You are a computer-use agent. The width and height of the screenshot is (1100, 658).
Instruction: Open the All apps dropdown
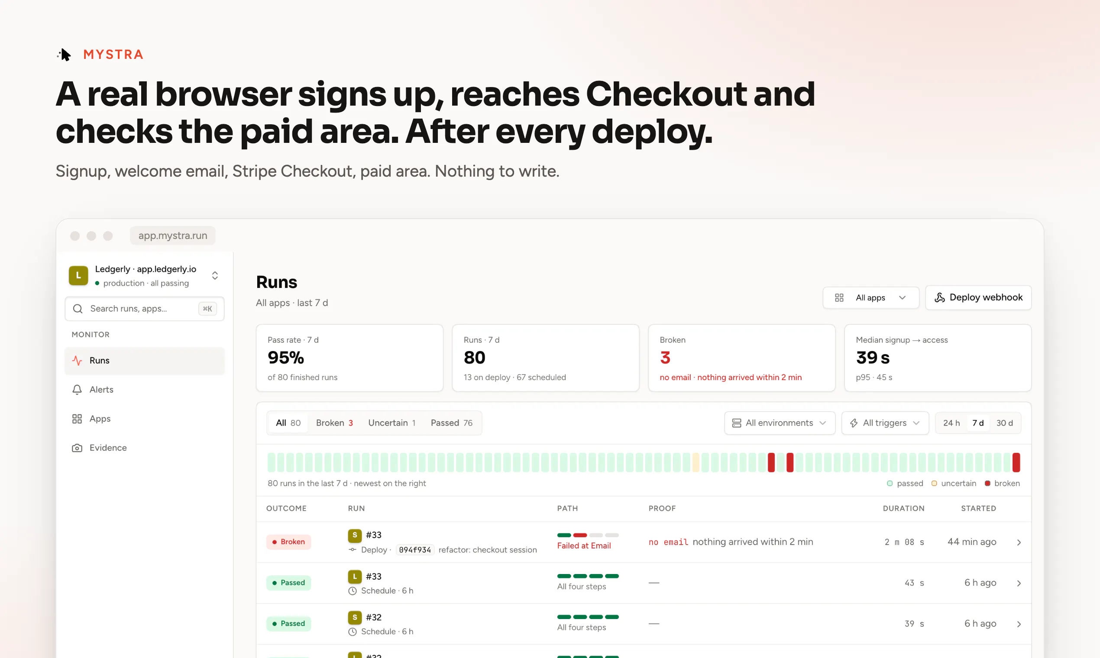coord(870,297)
